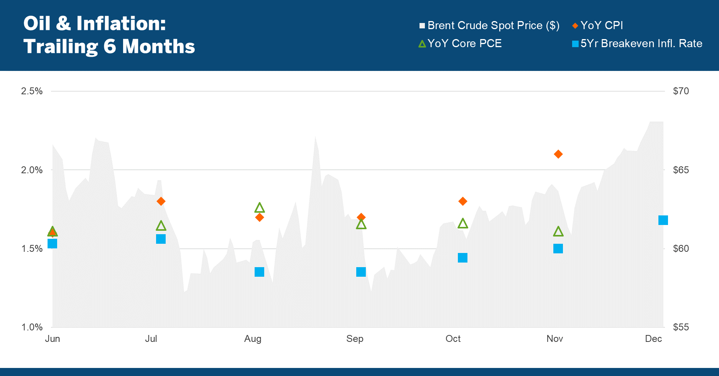Viewport: 719px width, 376px height.
Task: Click the 'Brent Crude Spot Price ($)' legend label
Action: tap(493, 26)
